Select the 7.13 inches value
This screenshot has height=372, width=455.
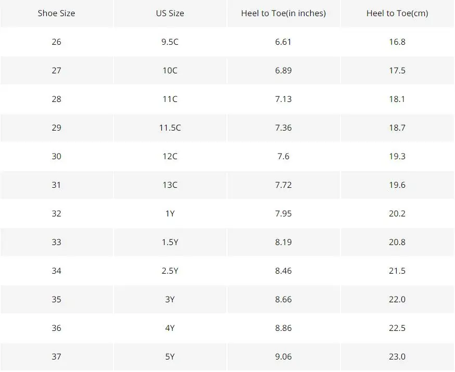click(x=283, y=99)
